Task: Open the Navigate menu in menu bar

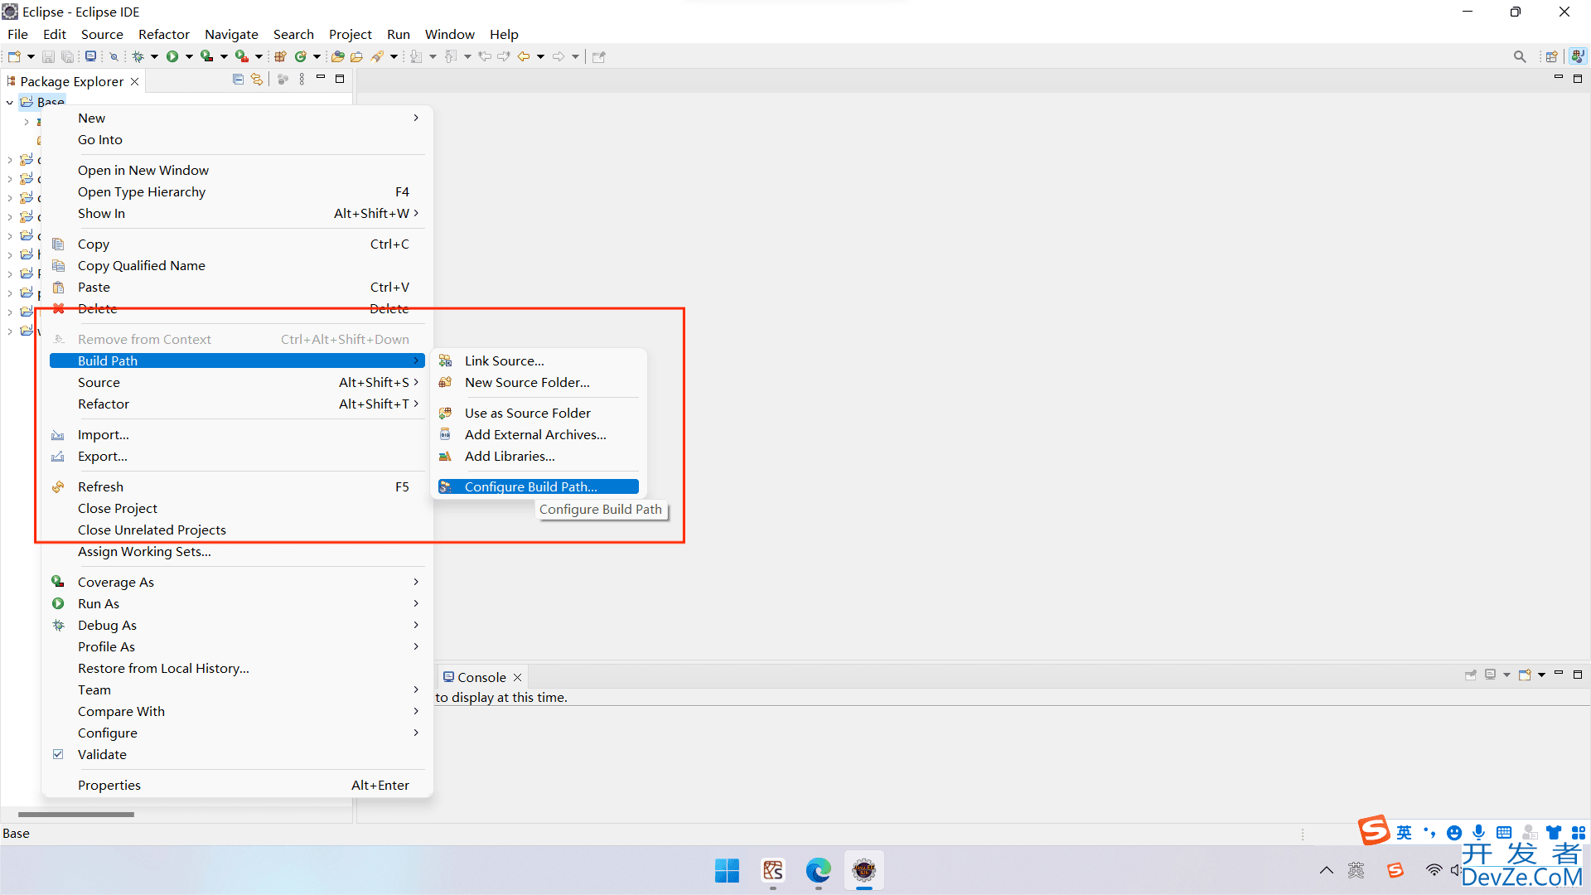Action: (231, 34)
